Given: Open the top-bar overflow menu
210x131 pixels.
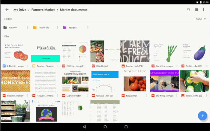Looking at the screenshot, I should pos(203,10).
